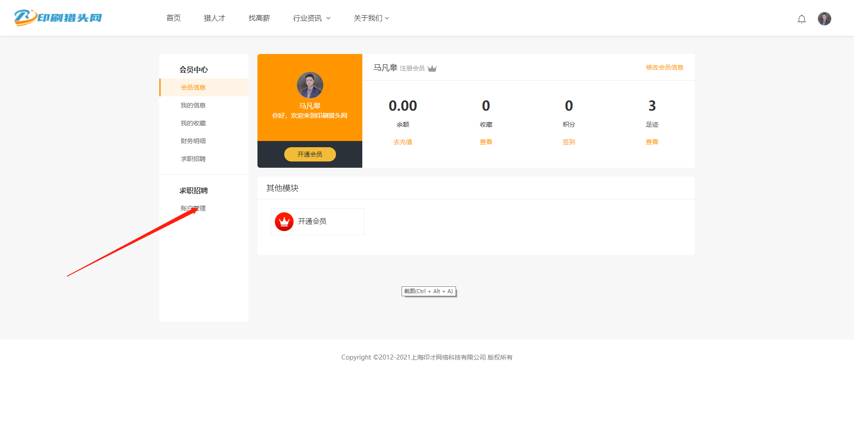Click the notification bell icon
The height and width of the screenshot is (422, 854).
(801, 19)
